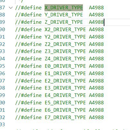Place cursor on Y_DRIVER_TYPE text
Screen dimensions: 130x130
pos(64,15)
